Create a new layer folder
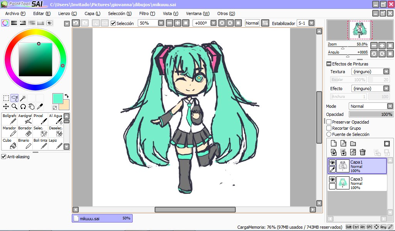 coord(353,143)
